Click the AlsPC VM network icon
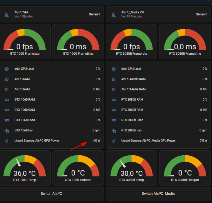212x203 pixels. pyautogui.click(x=6, y=15)
